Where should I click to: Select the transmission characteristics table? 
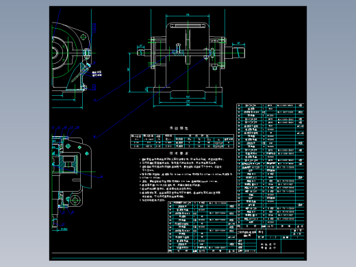click(x=182, y=141)
